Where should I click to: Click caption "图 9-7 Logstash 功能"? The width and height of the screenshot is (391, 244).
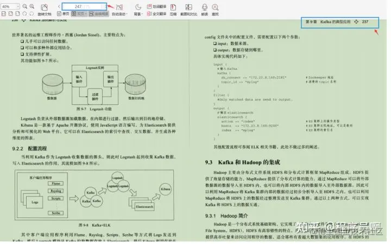94,109
